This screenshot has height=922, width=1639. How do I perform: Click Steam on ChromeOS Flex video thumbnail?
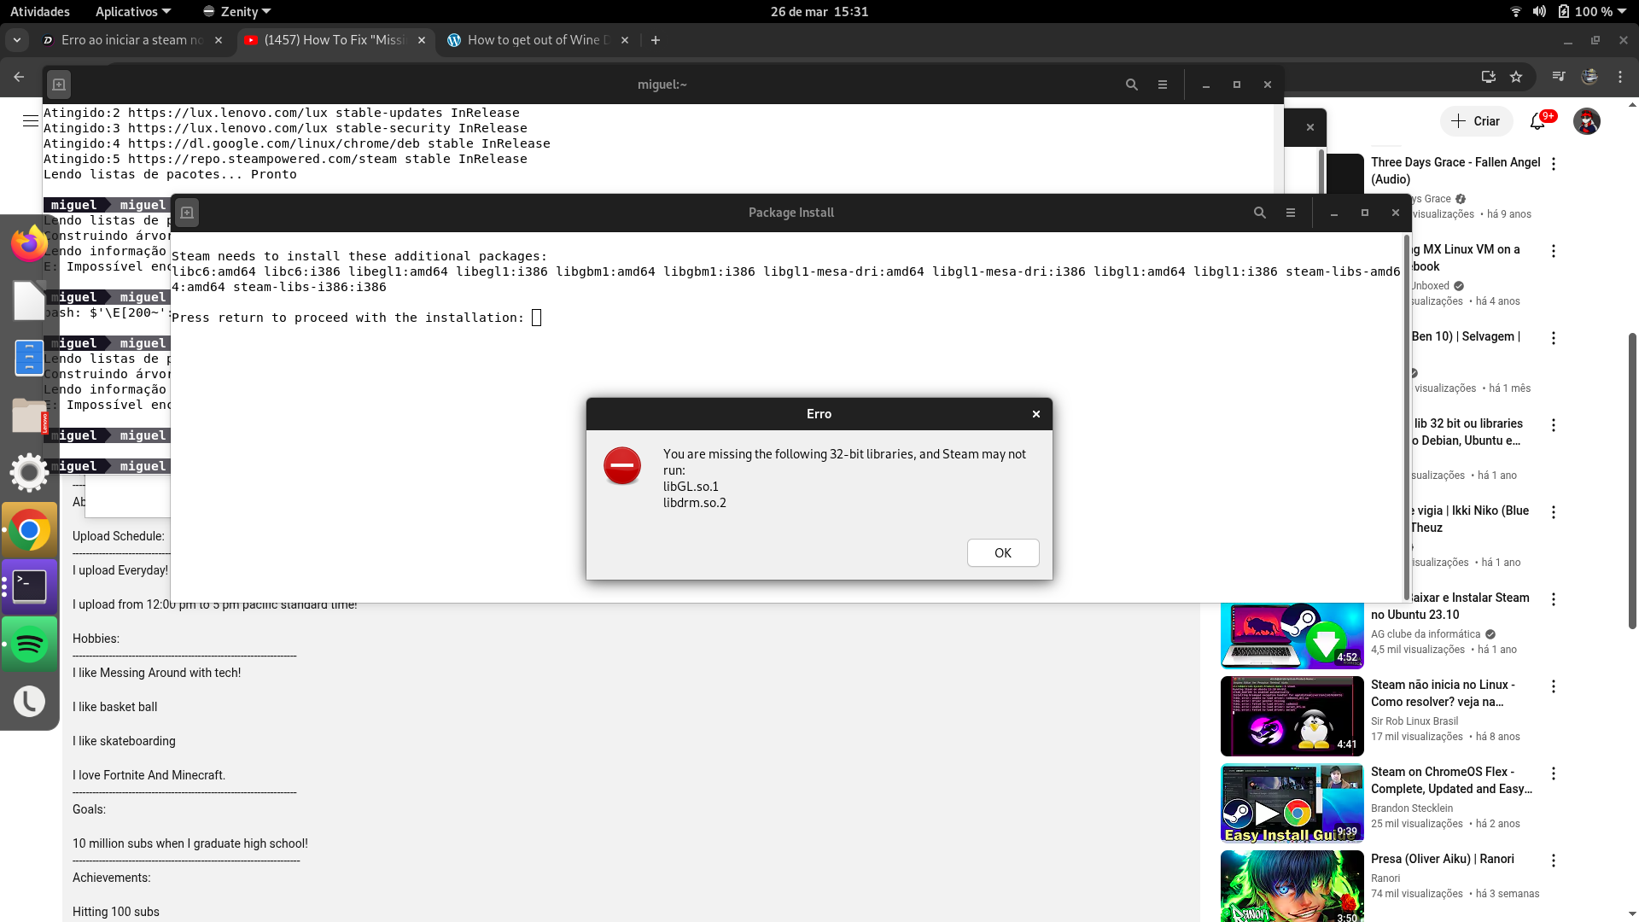[1292, 802]
